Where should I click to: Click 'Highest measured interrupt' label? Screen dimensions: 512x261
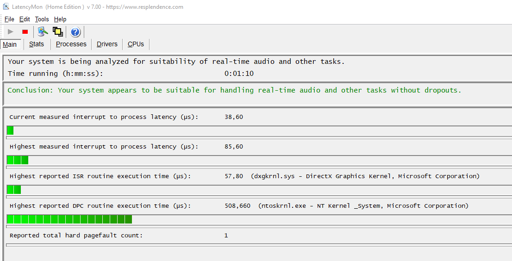point(104,147)
